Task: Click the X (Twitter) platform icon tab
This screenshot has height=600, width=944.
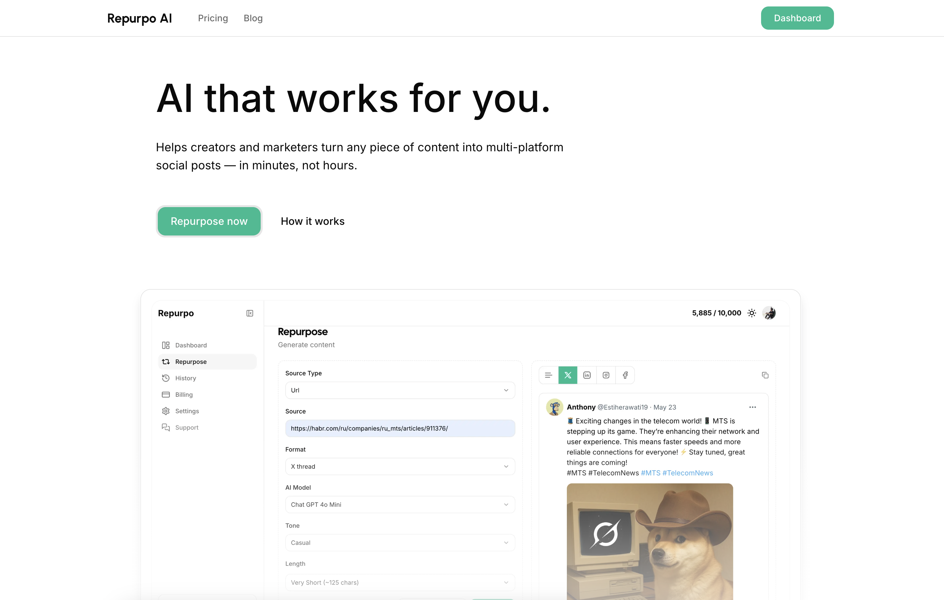Action: click(x=567, y=375)
